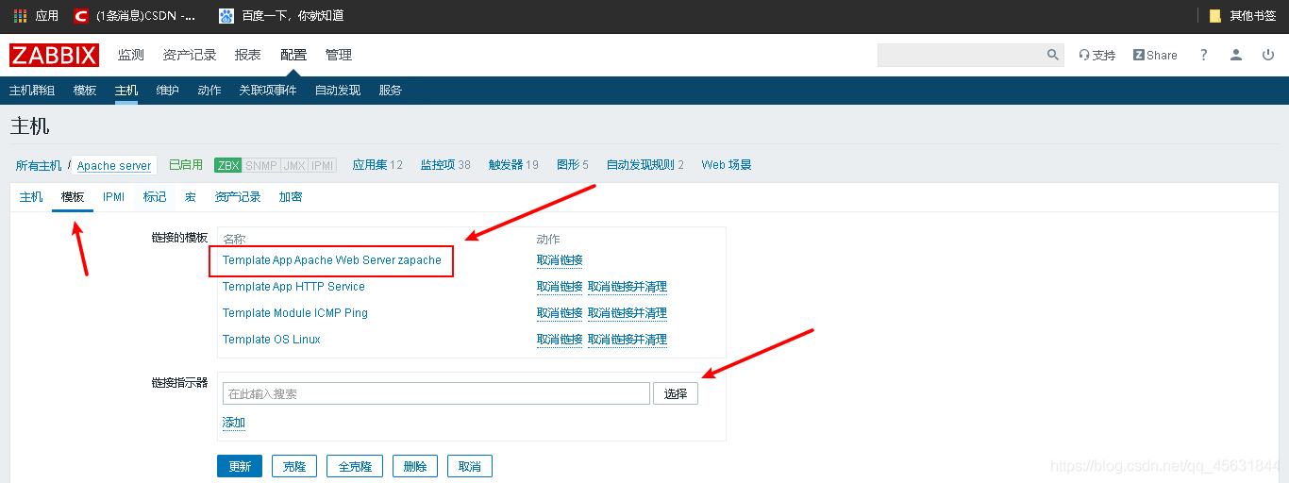Open 应用集 12 link

tap(377, 165)
